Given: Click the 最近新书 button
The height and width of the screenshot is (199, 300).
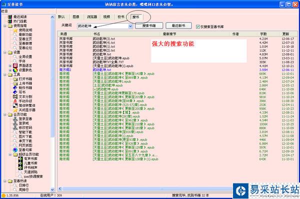Looking at the screenshot, I should pyautogui.click(x=178, y=25).
